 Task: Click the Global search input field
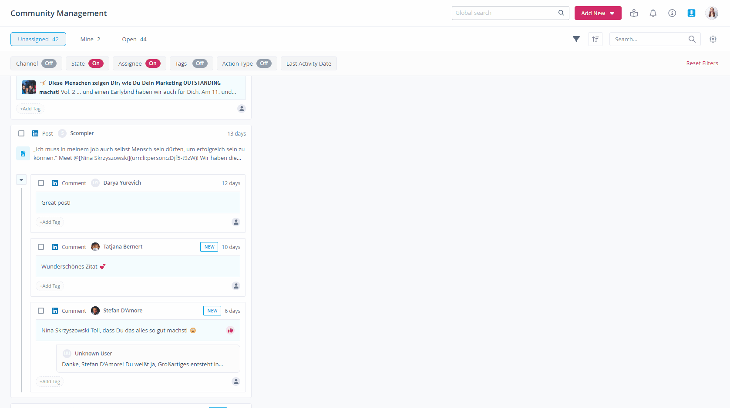tap(505, 13)
